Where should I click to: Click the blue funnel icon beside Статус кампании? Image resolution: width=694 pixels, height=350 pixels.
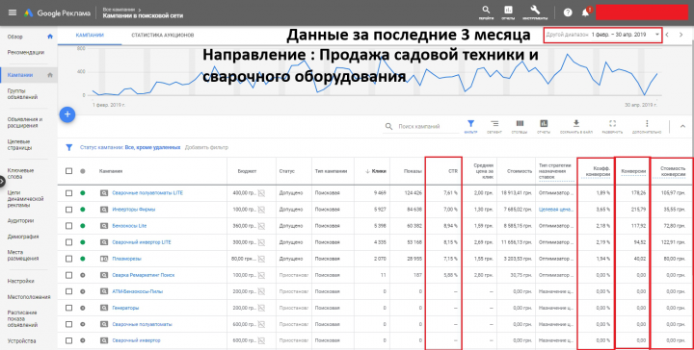[69, 147]
